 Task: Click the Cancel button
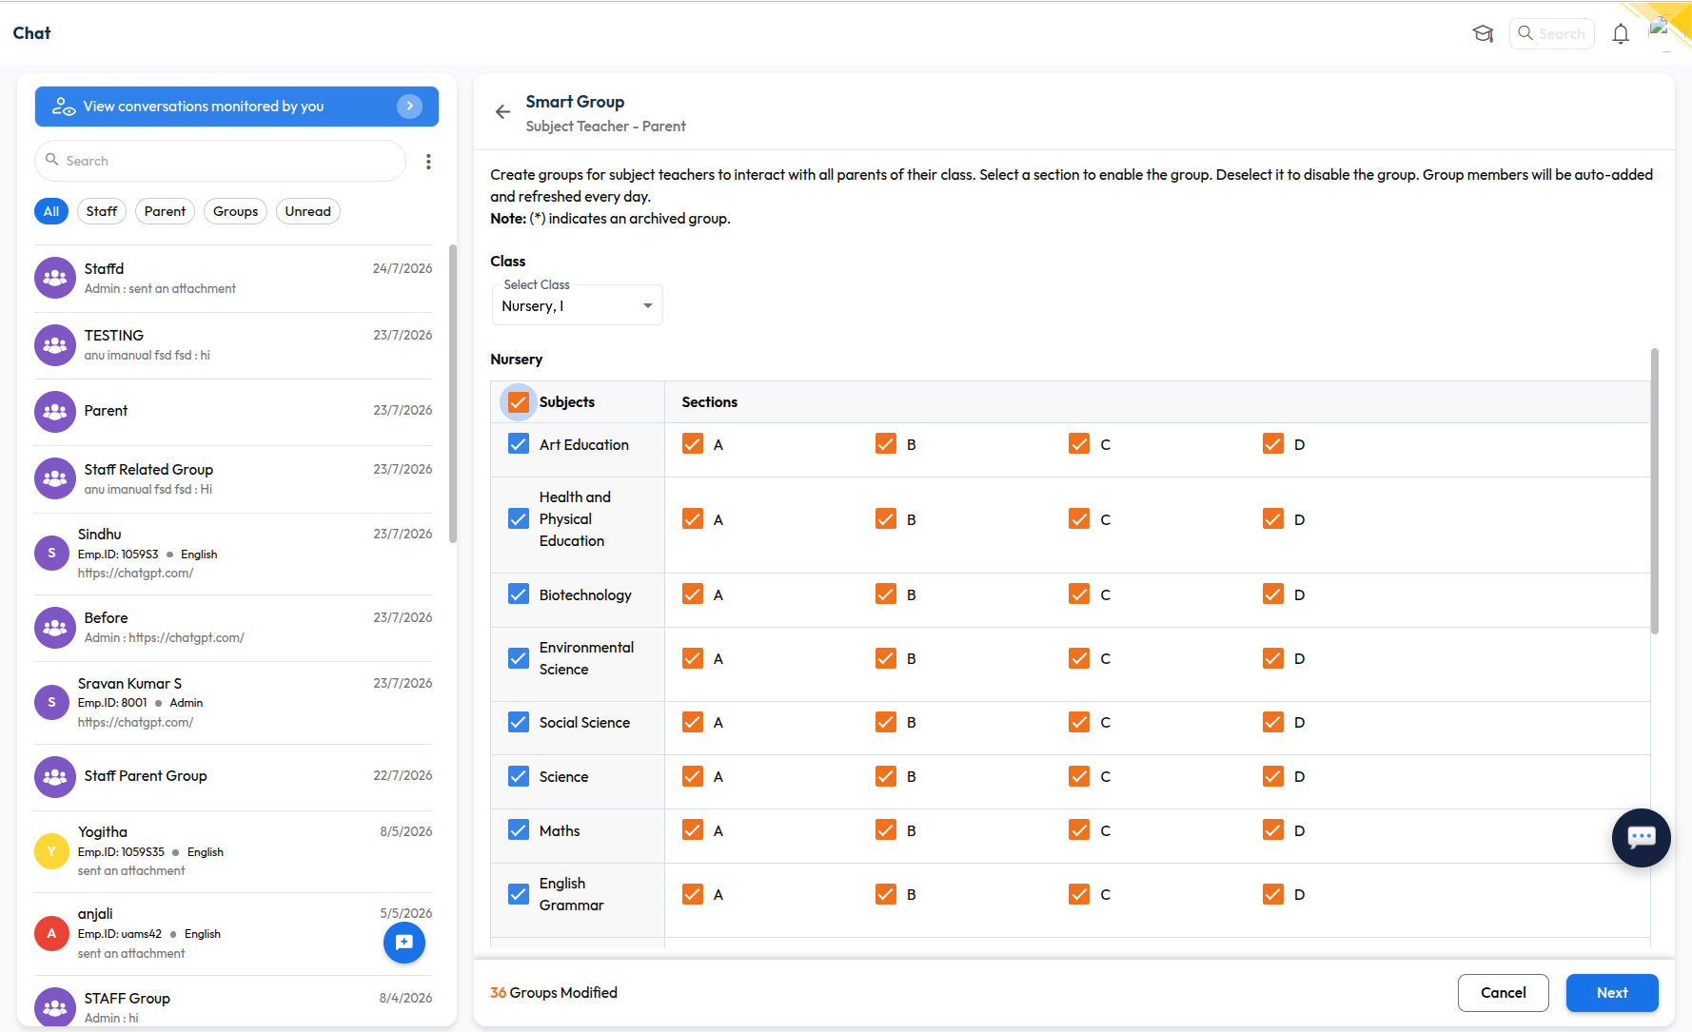(1504, 993)
